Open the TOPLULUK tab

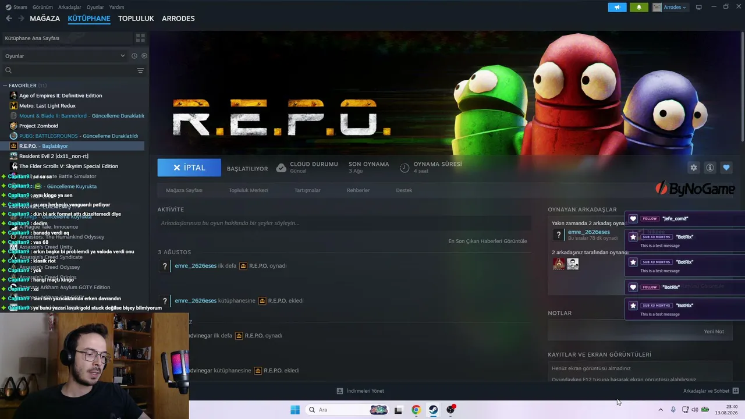(136, 19)
